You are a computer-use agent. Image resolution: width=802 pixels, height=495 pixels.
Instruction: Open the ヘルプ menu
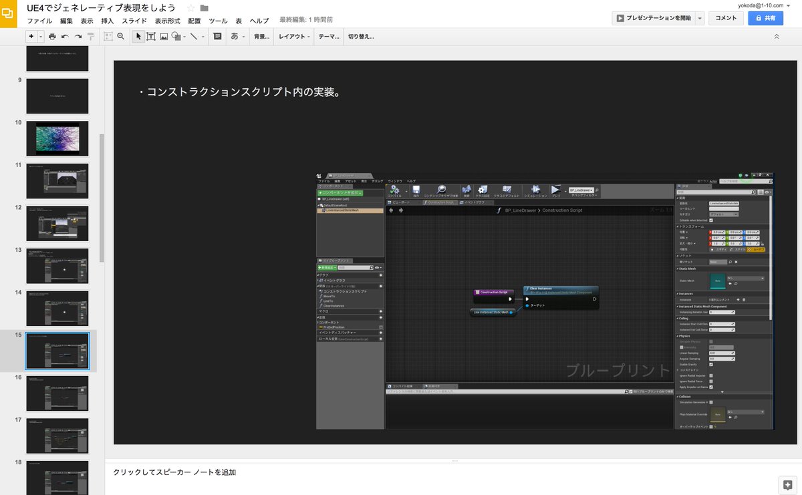pyautogui.click(x=259, y=21)
